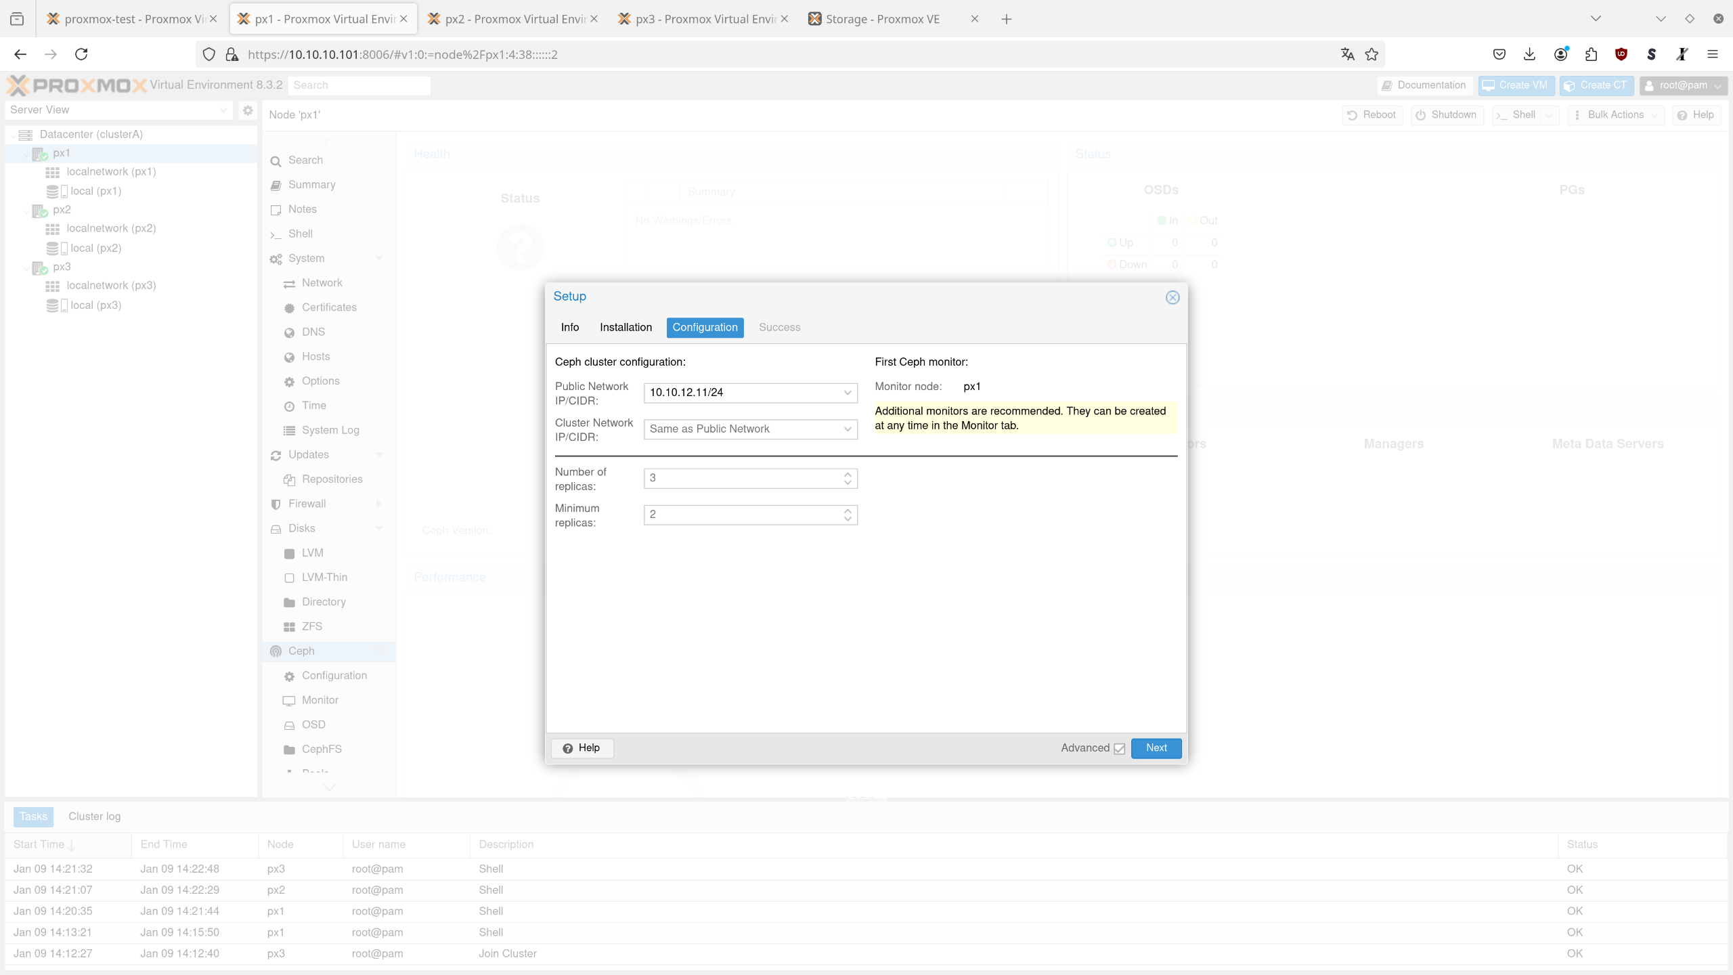Click the Hosts globe icon

pos(289,357)
